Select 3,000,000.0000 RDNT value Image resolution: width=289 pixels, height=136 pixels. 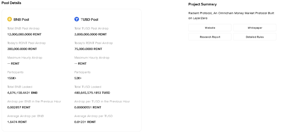(91, 34)
